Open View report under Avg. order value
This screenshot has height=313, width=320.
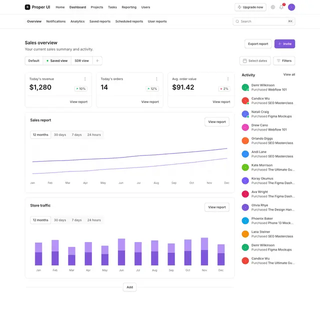tap(221, 101)
